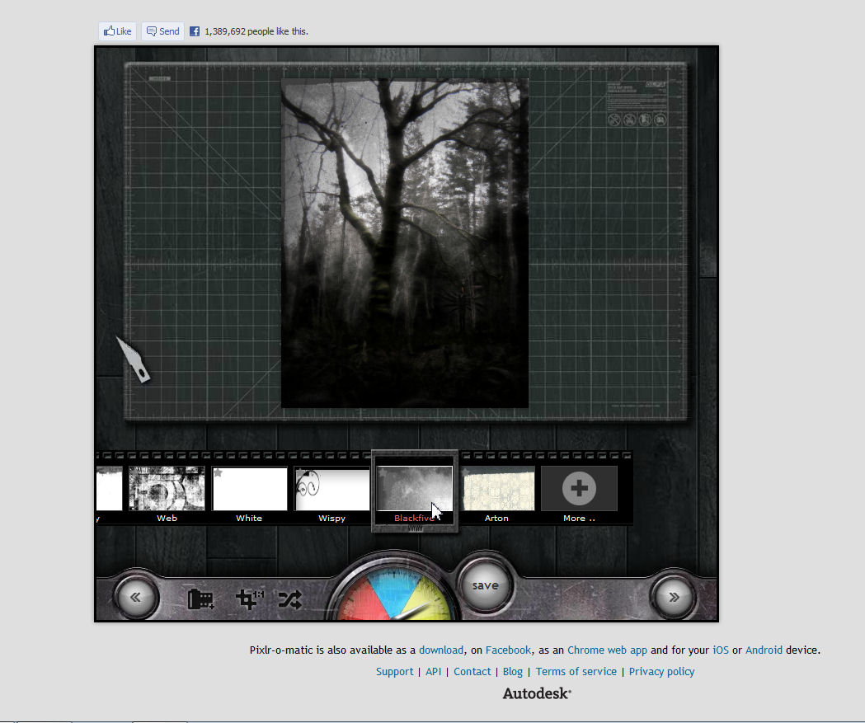The image size is (865, 723).
Task: Open the Android link
Action: pyautogui.click(x=764, y=650)
